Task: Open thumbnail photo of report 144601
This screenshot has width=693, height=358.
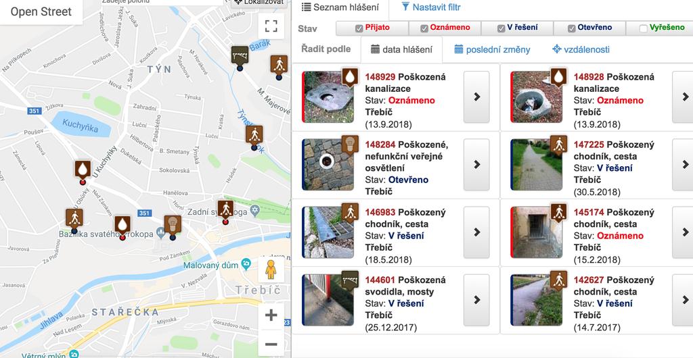Action: click(x=328, y=300)
